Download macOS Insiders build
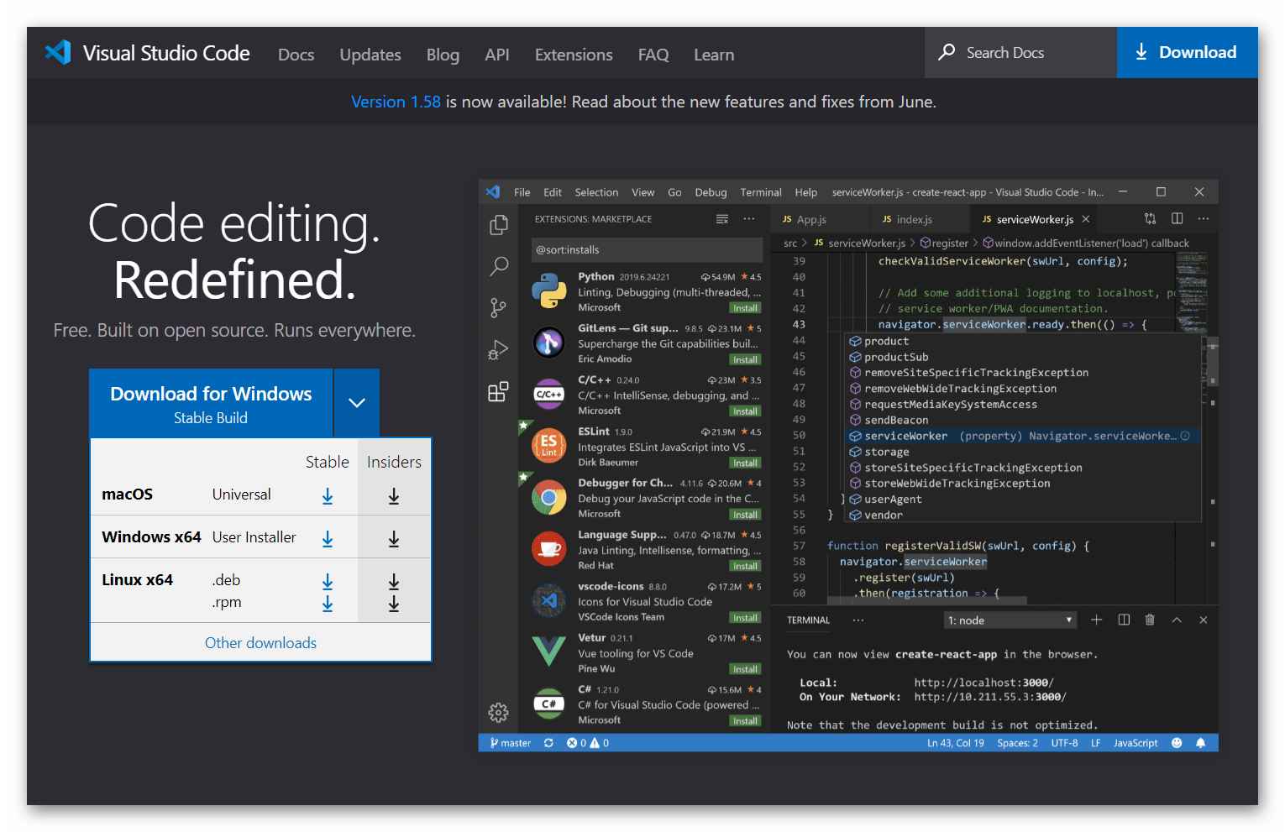 pyautogui.click(x=394, y=496)
